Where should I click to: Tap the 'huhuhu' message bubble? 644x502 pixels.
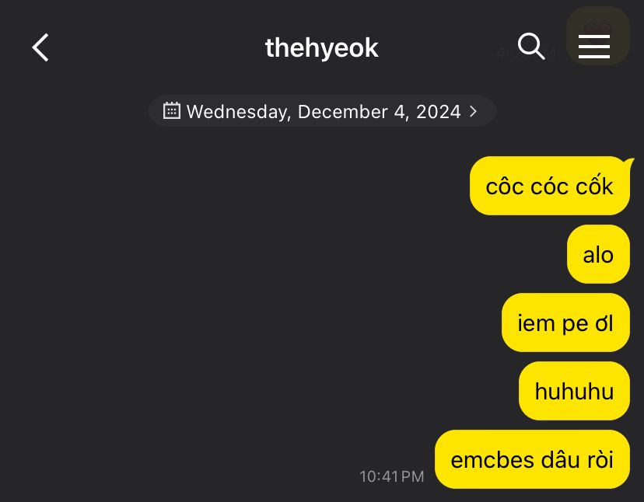pos(574,391)
